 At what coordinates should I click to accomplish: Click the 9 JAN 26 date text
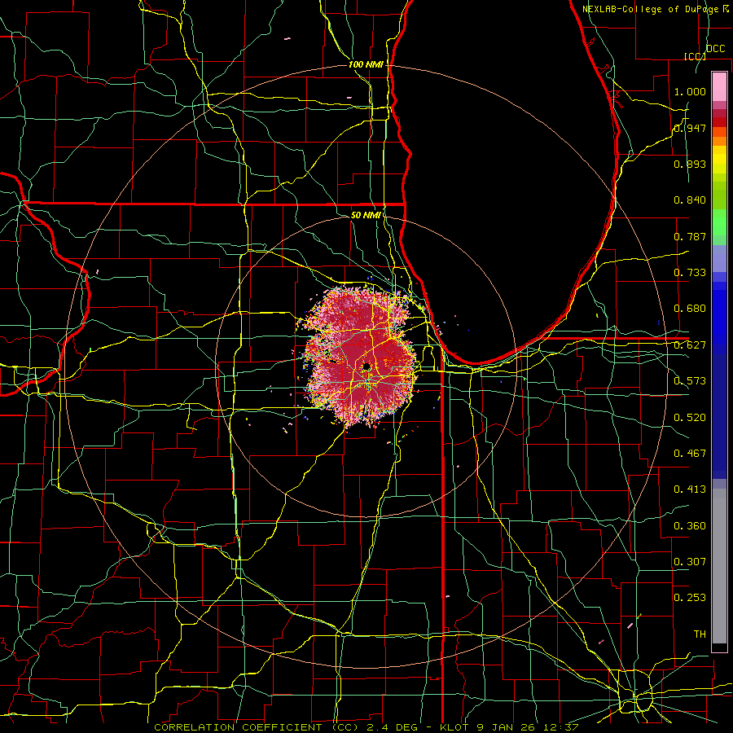(505, 727)
